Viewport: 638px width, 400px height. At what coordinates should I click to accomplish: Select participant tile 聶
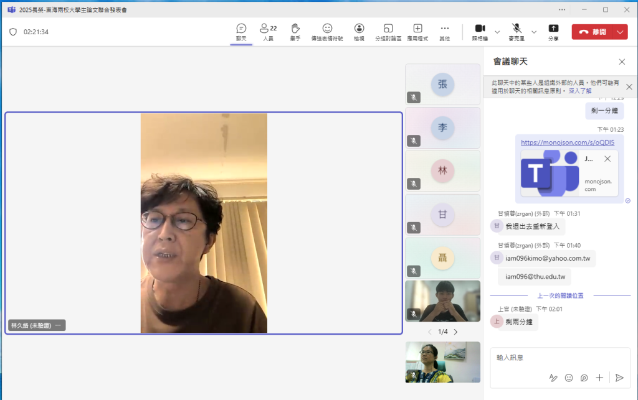pos(443,258)
